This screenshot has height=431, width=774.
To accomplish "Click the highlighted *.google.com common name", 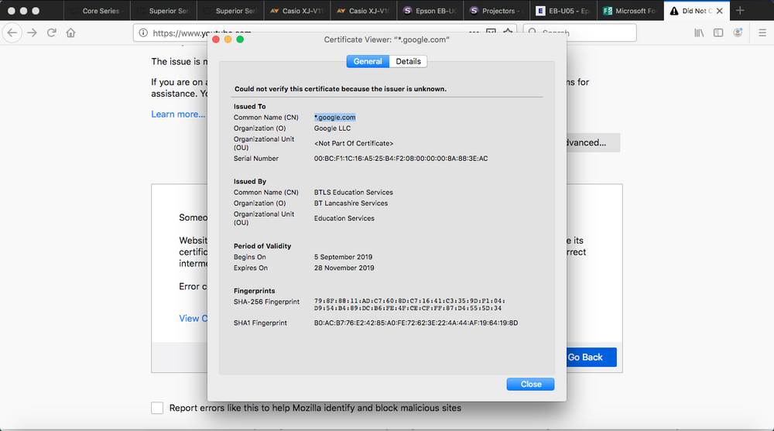I will point(334,118).
